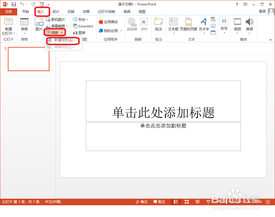Click the Redo/Repeat icon in title bar
This screenshot has width=275, height=217.
(33, 4)
